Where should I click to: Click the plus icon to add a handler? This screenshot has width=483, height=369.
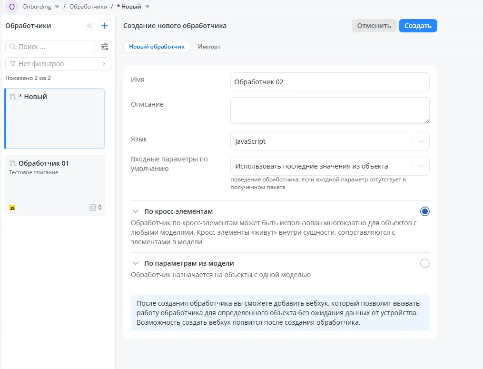(x=104, y=26)
